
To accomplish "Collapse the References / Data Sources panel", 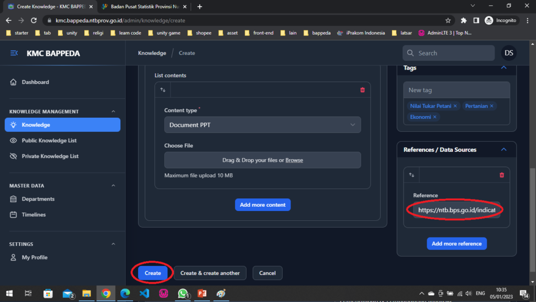I will click(x=504, y=150).
